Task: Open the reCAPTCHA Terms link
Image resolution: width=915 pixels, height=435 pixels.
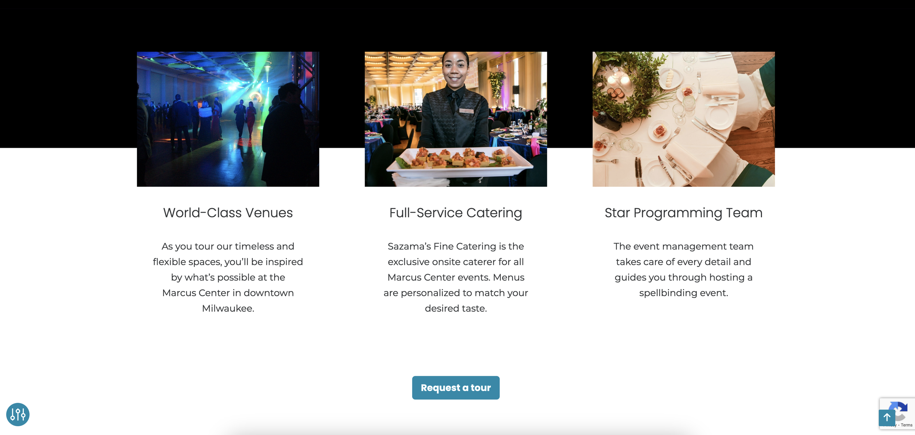Action: pyautogui.click(x=907, y=425)
